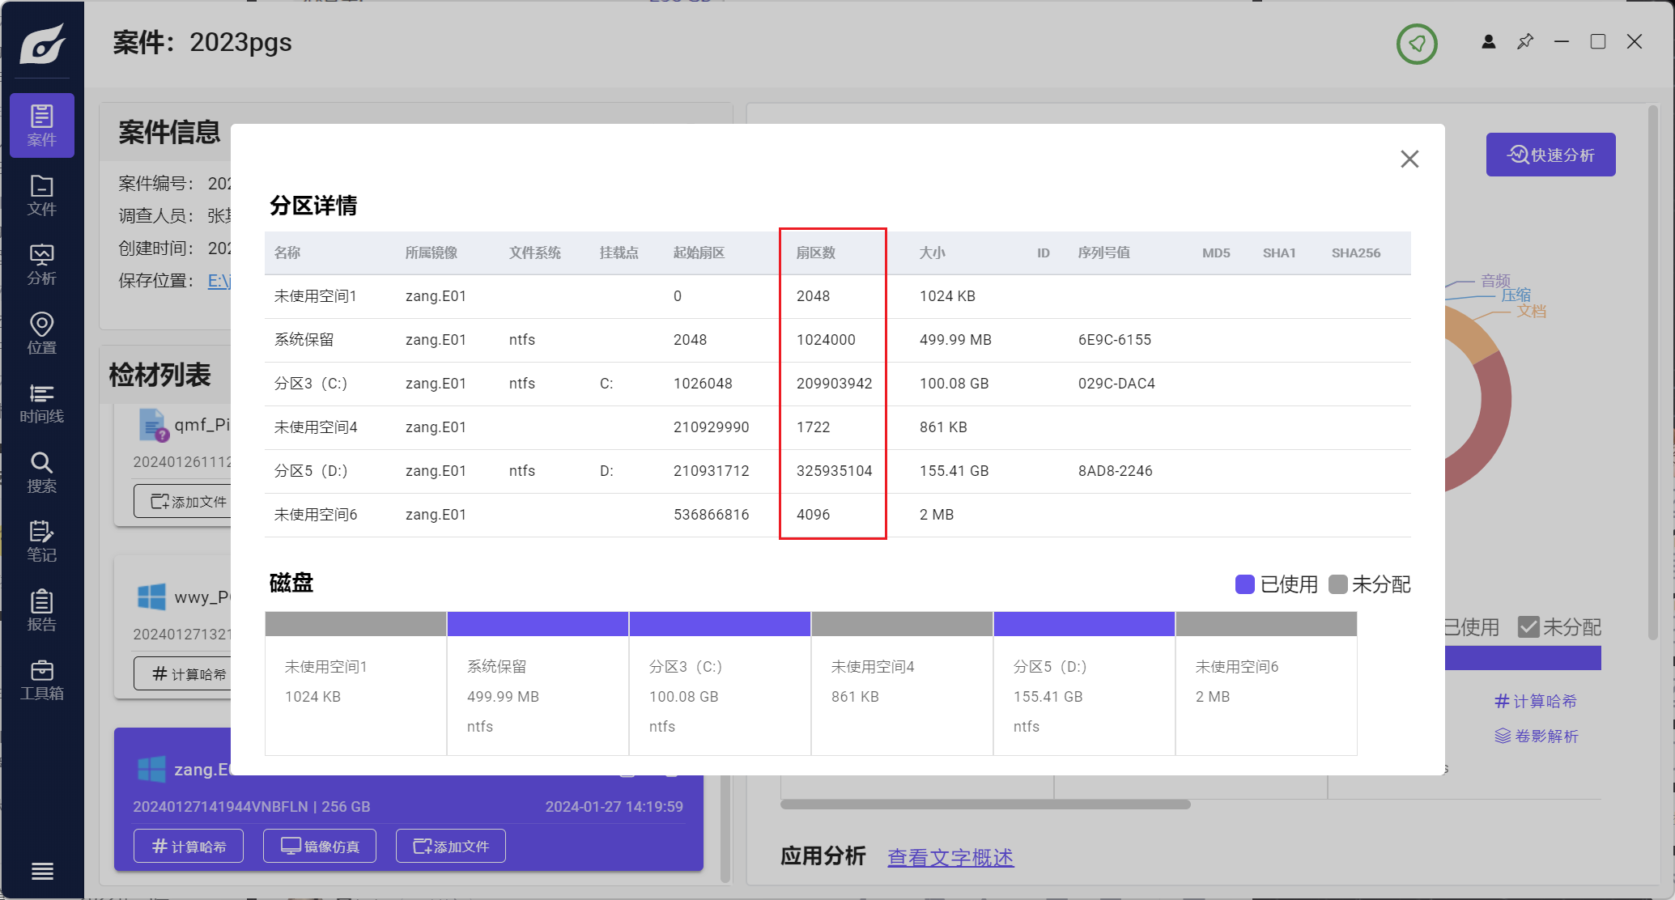Click the 大小 column header

click(x=932, y=253)
